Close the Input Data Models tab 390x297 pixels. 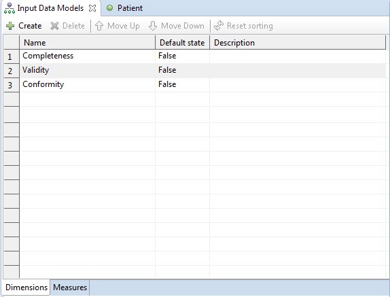(x=92, y=8)
